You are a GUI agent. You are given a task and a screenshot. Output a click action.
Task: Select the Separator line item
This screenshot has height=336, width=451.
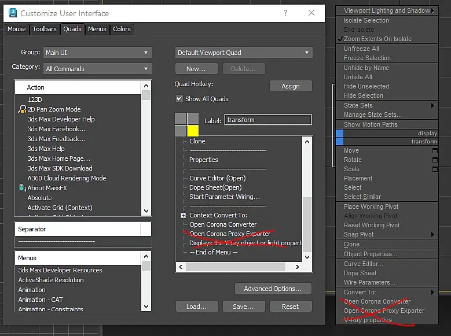point(56,241)
